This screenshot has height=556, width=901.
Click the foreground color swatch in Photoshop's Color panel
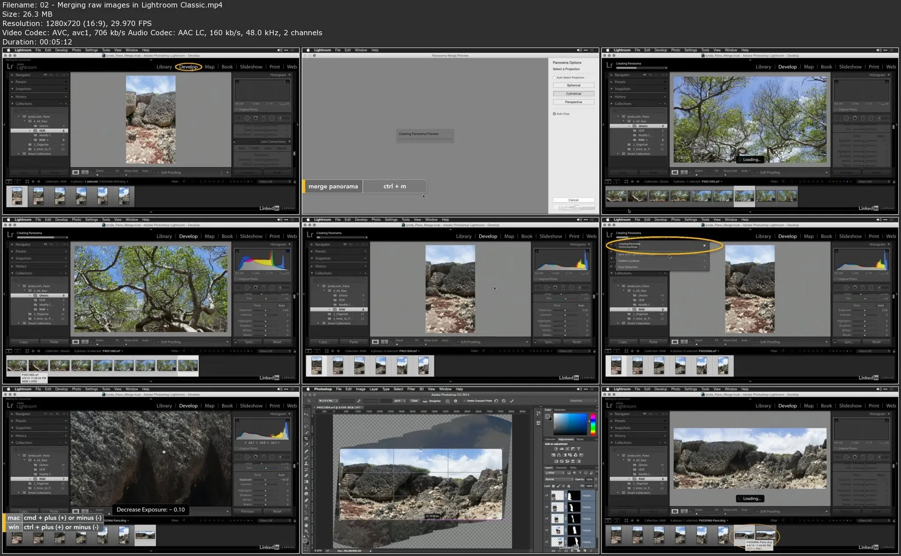(x=547, y=416)
